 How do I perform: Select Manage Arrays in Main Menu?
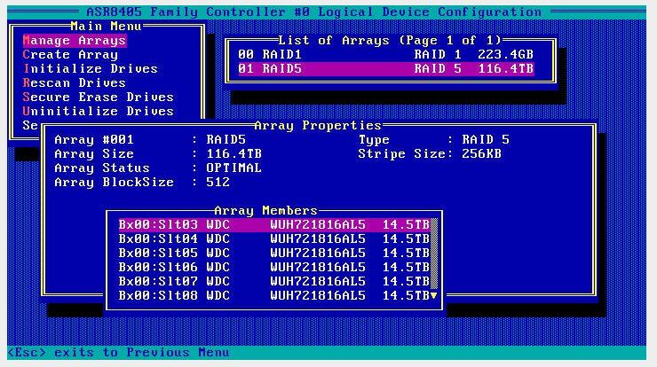point(75,41)
